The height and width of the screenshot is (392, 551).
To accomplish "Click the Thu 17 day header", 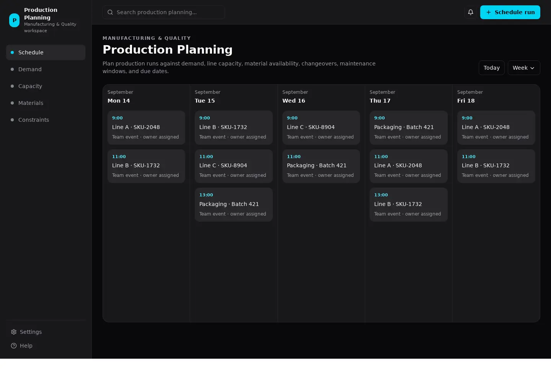I will (x=380, y=101).
